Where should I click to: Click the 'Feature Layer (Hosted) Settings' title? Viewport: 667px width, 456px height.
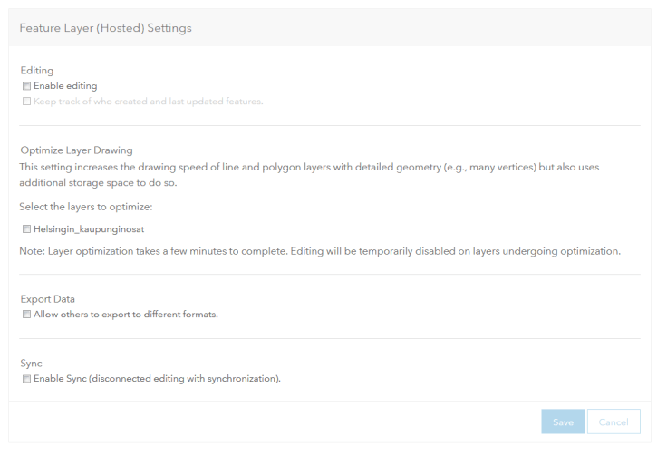click(x=105, y=28)
